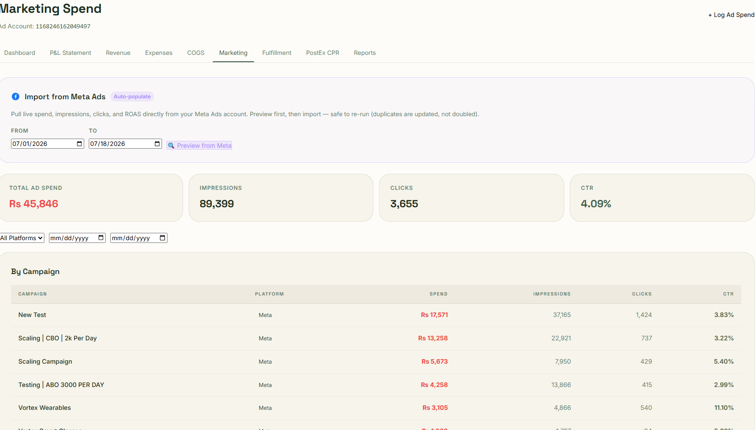Open calendar icon of first filter date
Screen dimensions: 756x430
pyautogui.click(x=101, y=238)
